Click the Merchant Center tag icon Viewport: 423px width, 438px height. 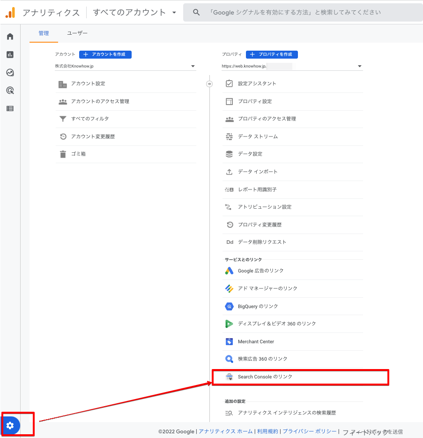229,341
